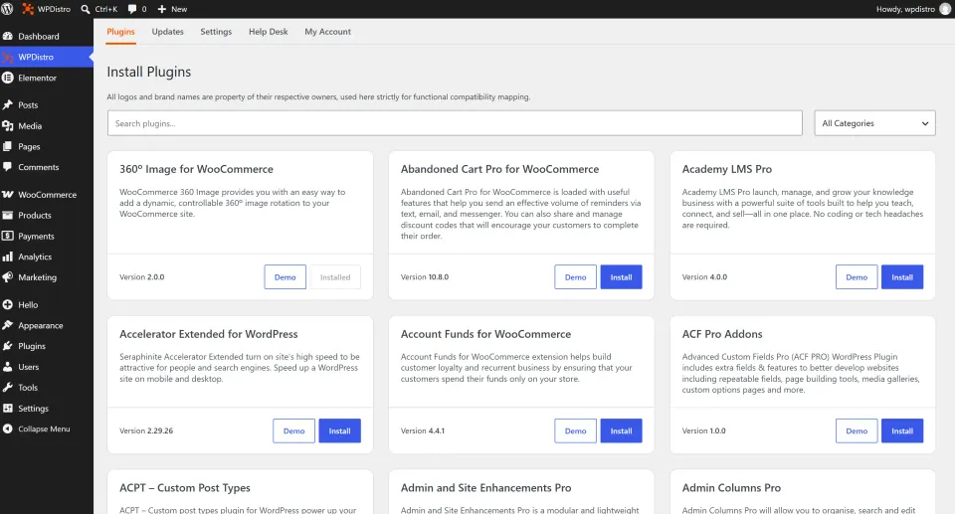Open Demo for Academy LMS Pro
Screen dimensions: 955x514
click(857, 277)
